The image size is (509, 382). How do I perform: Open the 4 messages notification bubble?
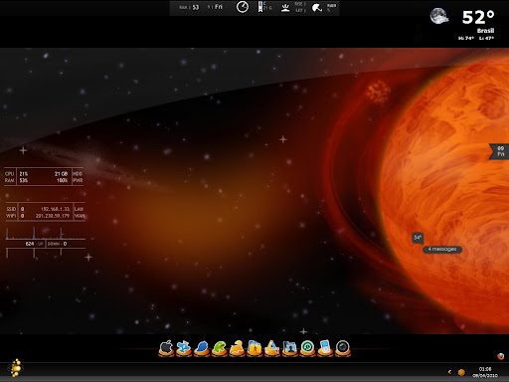point(442,249)
